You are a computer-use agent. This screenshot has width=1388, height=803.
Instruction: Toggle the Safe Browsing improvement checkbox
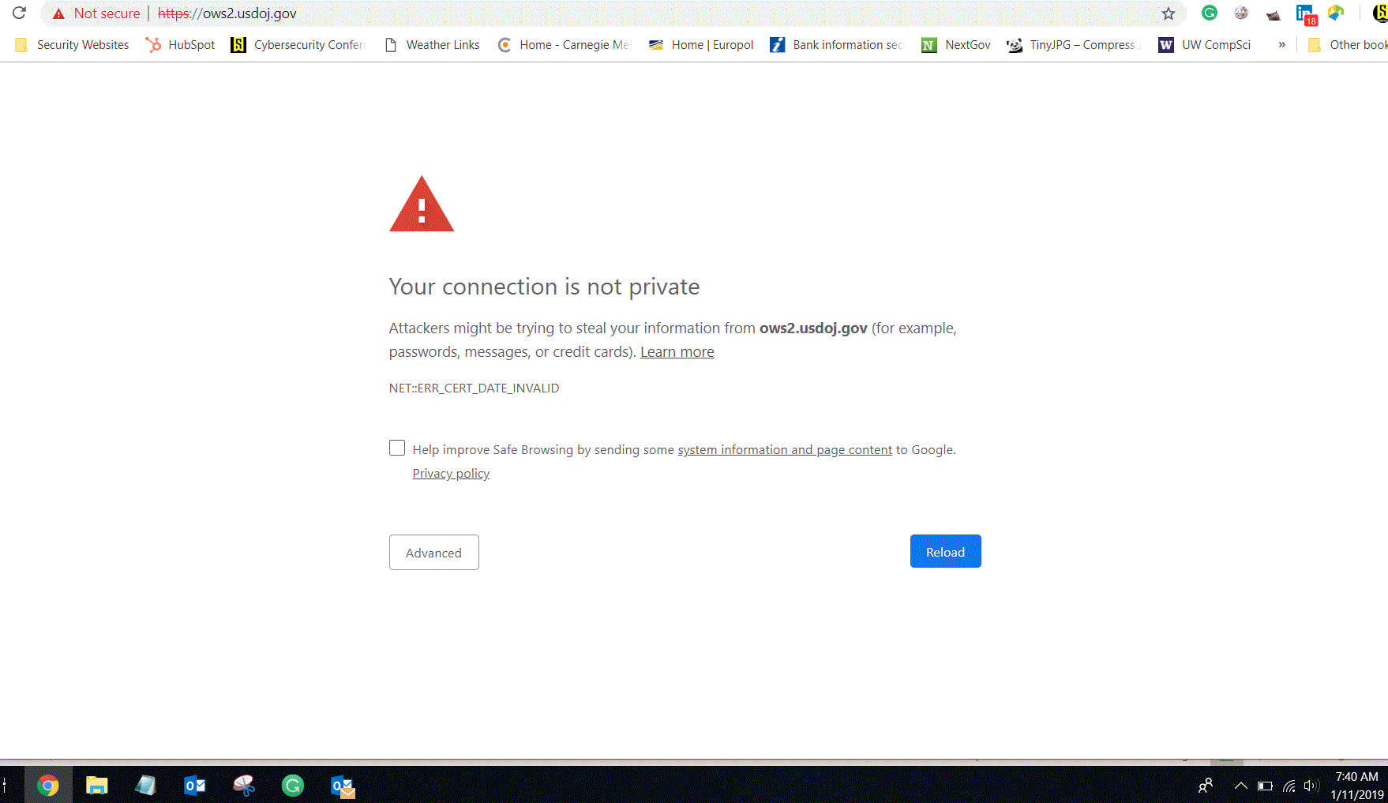[x=397, y=448]
